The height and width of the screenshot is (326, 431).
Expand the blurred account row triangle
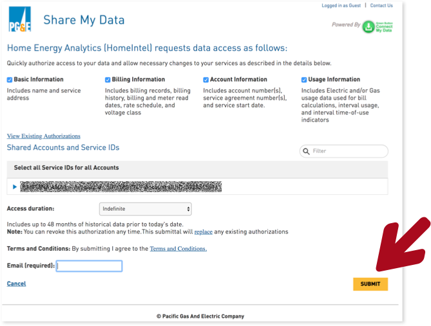pyautogui.click(x=15, y=187)
